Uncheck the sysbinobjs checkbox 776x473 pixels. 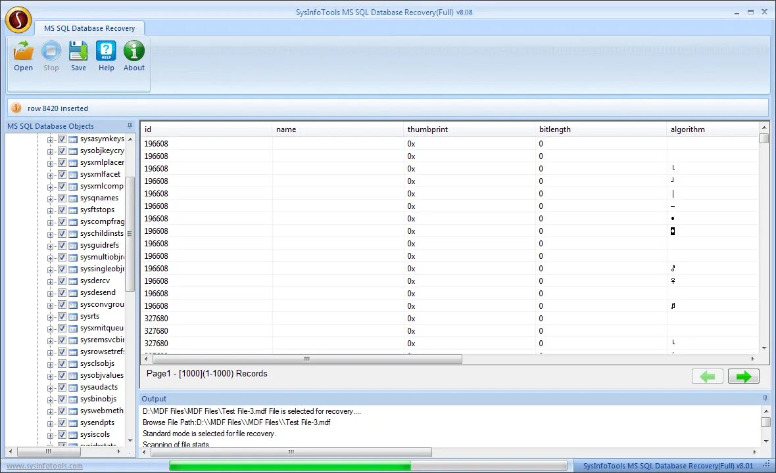[61, 399]
